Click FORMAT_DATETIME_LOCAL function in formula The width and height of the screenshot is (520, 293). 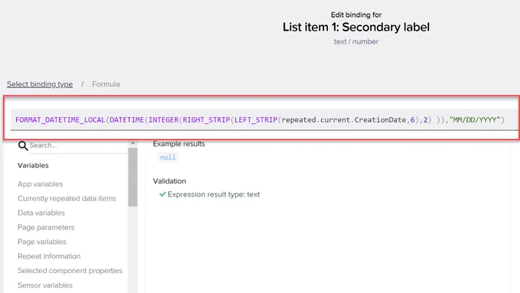pyautogui.click(x=60, y=120)
